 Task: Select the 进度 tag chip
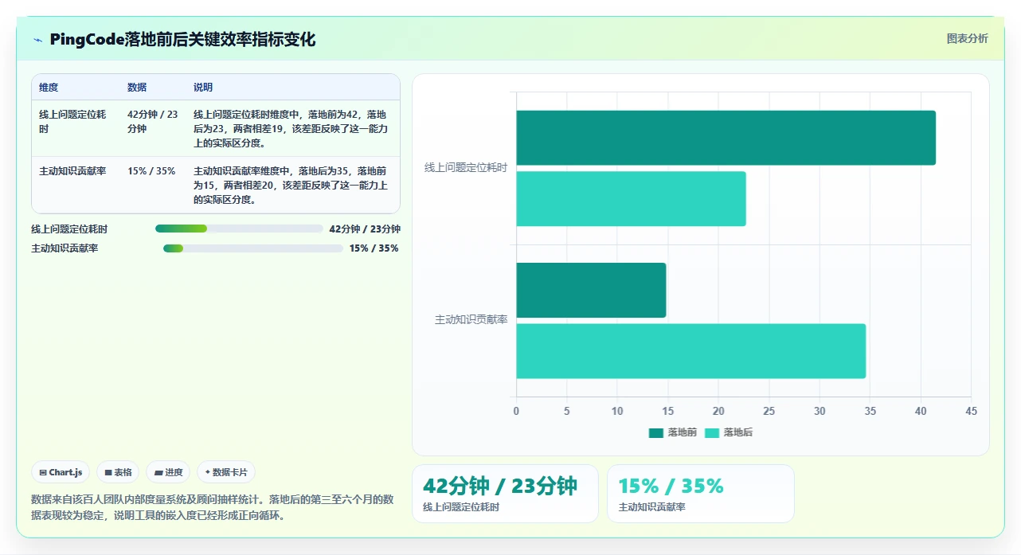coord(168,472)
